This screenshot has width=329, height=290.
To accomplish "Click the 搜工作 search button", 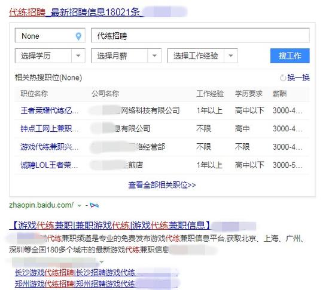I will point(290,55).
